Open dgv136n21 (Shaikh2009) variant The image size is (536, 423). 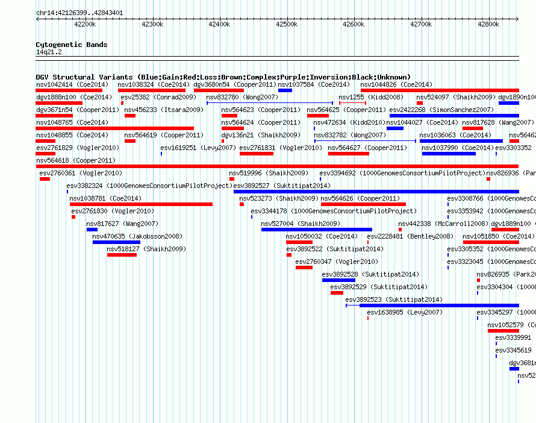[261, 135]
